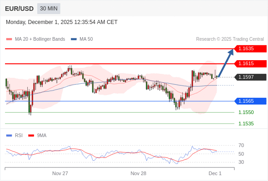Click the Nov 27 axis label
The image size is (268, 181).
pos(60,173)
